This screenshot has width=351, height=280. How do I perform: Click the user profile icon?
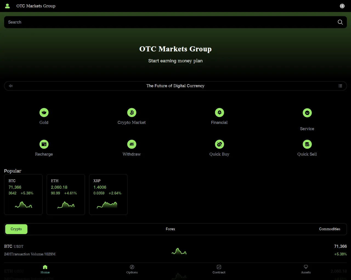[x=7, y=6]
